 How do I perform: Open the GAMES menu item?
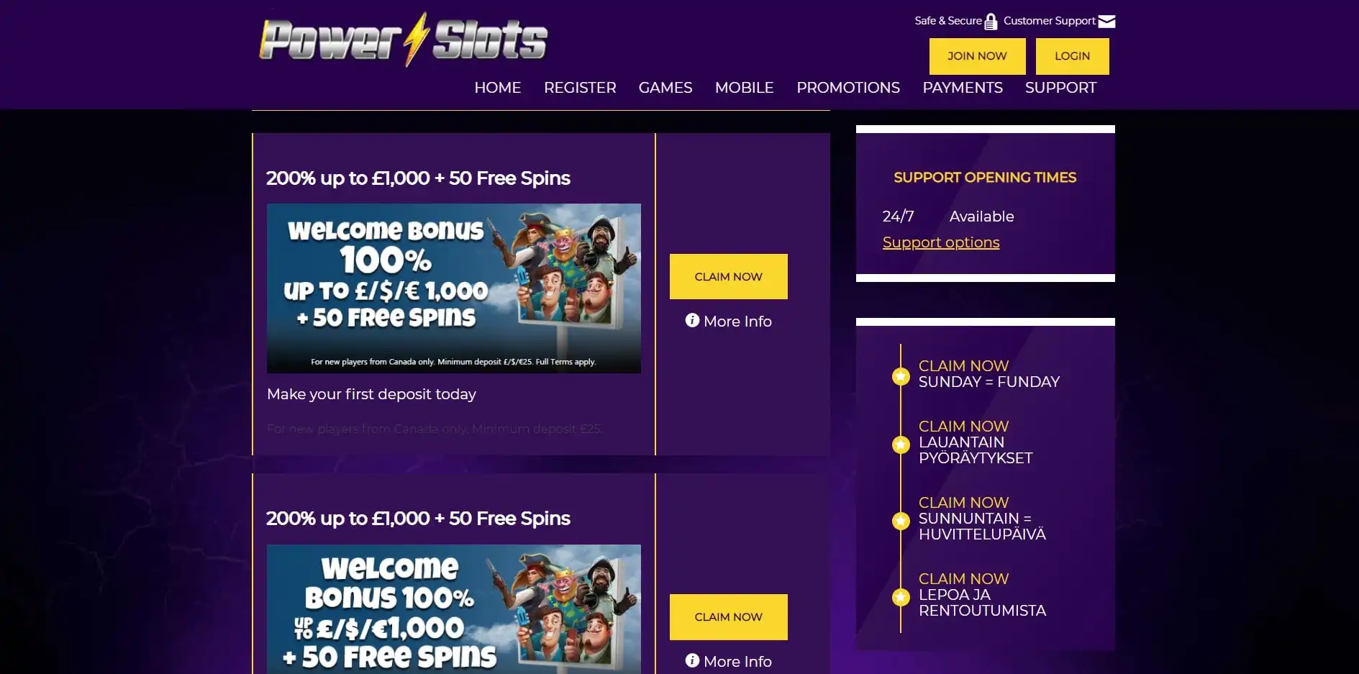(665, 88)
